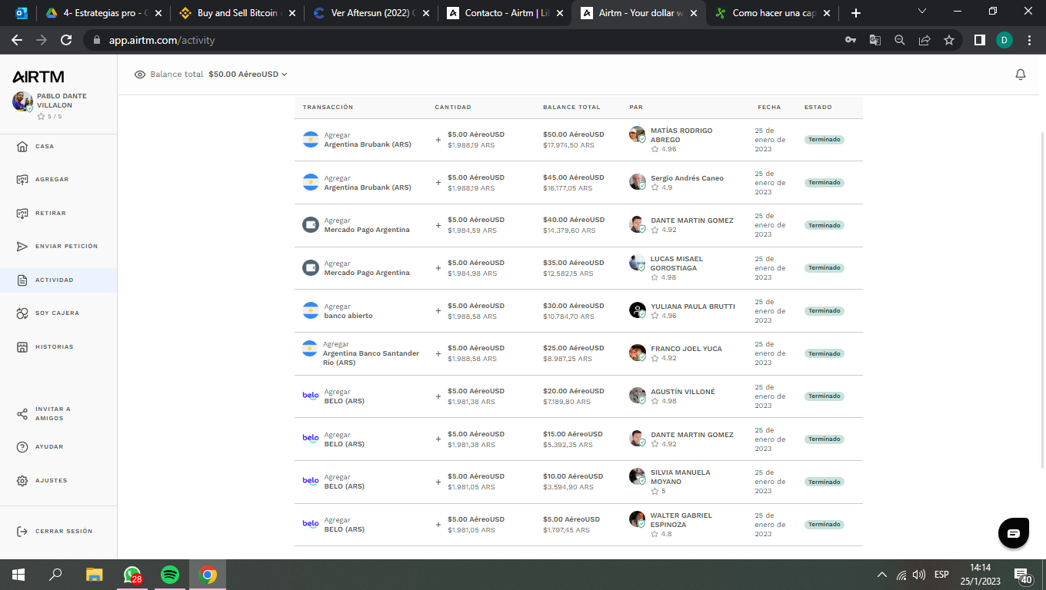Click the zoom magnifier icon in address bar

coord(900,40)
